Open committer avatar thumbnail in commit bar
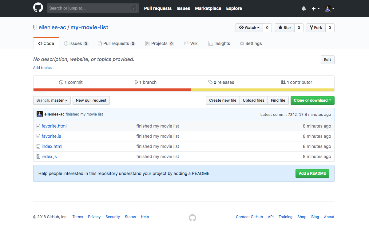The width and height of the screenshot is (369, 228). (x=40, y=114)
